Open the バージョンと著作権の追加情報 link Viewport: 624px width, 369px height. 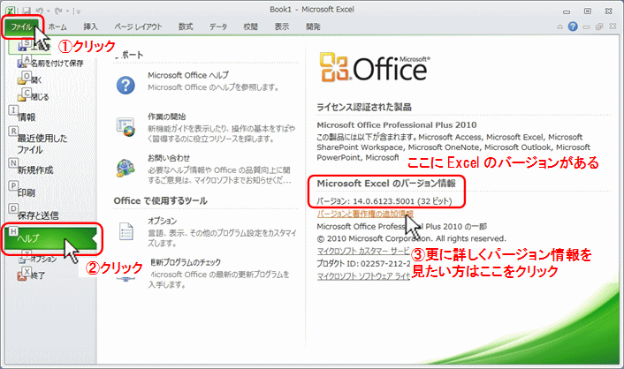click(365, 214)
